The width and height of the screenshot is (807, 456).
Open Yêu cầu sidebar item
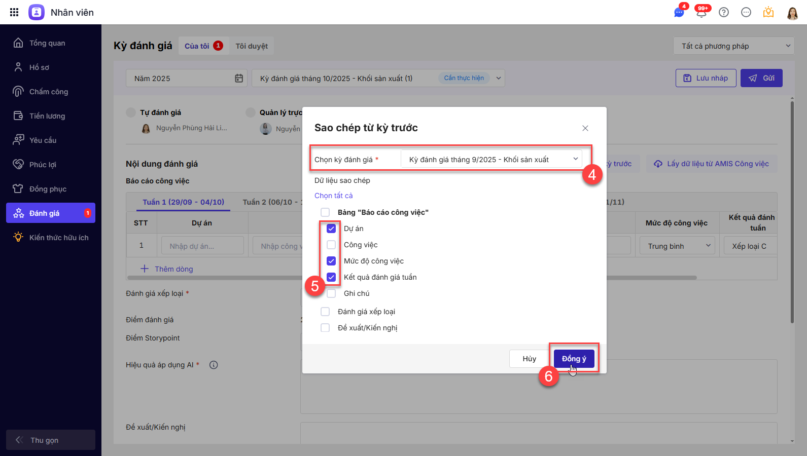[51, 140]
